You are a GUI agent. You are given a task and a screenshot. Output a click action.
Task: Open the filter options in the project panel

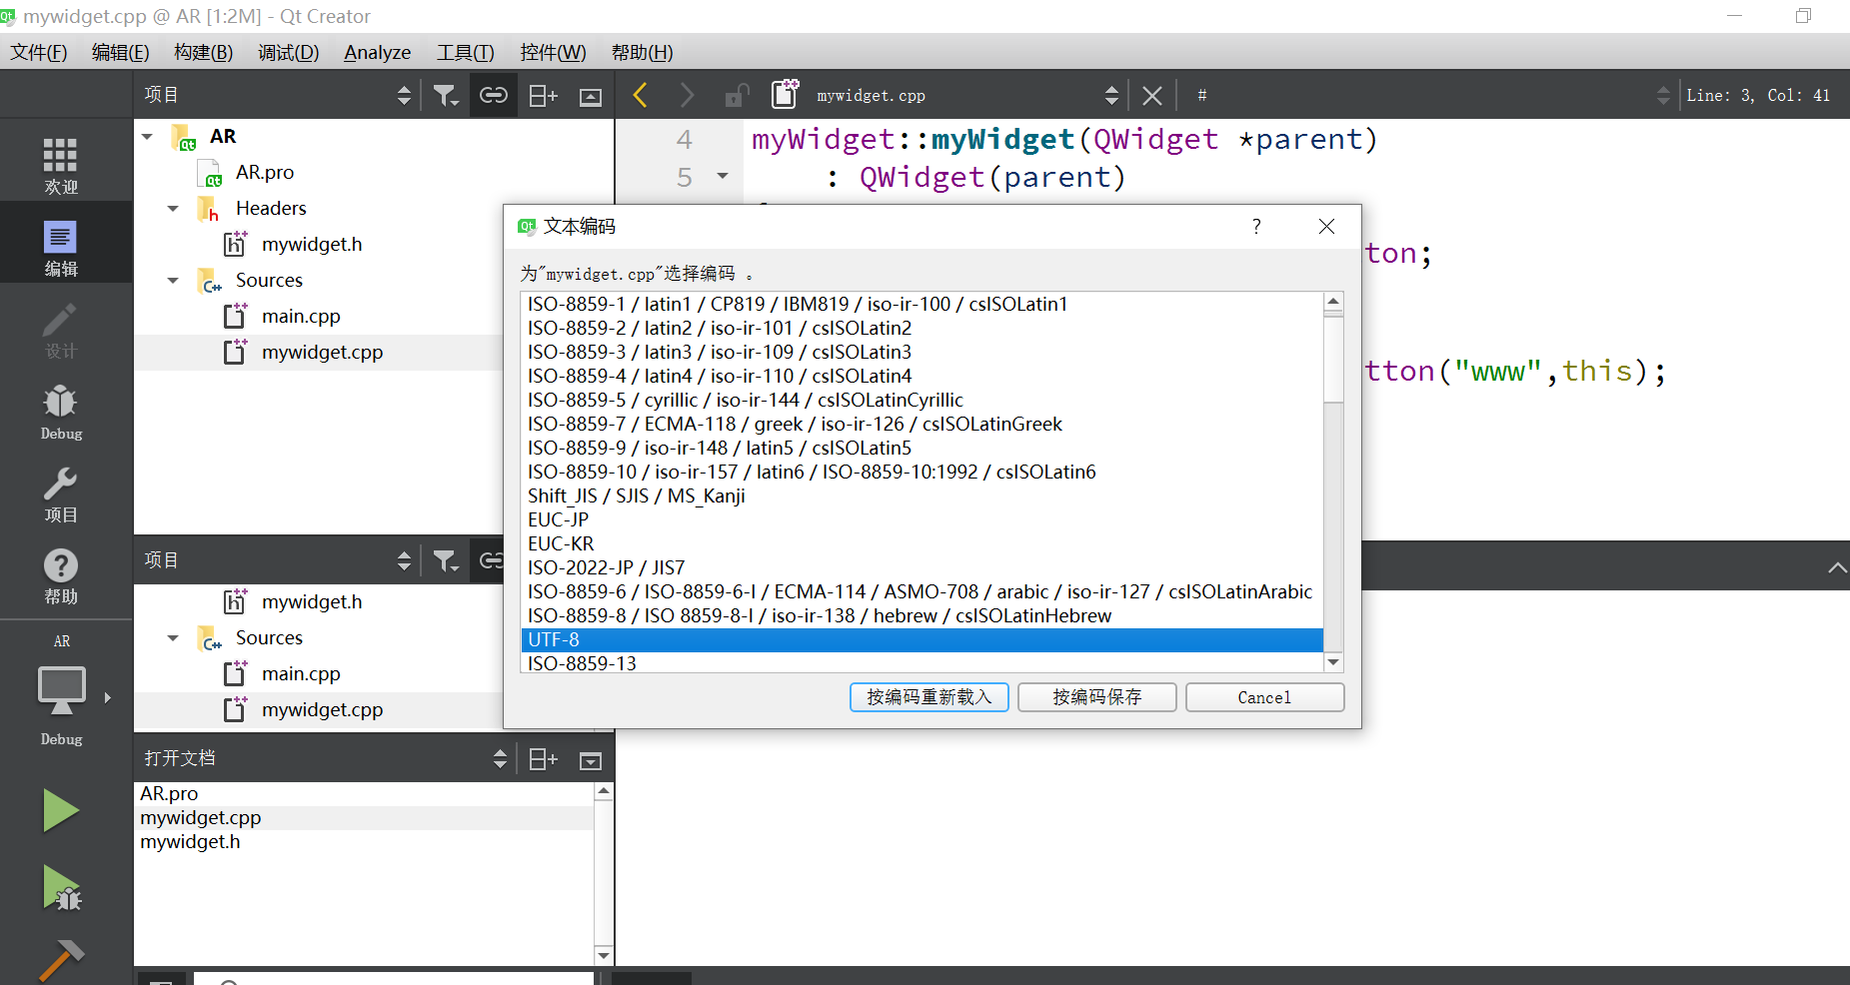click(x=446, y=94)
